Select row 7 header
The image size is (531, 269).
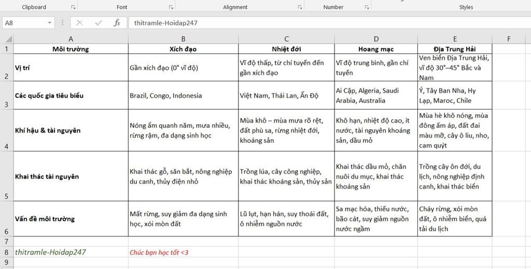pyautogui.click(x=7, y=241)
